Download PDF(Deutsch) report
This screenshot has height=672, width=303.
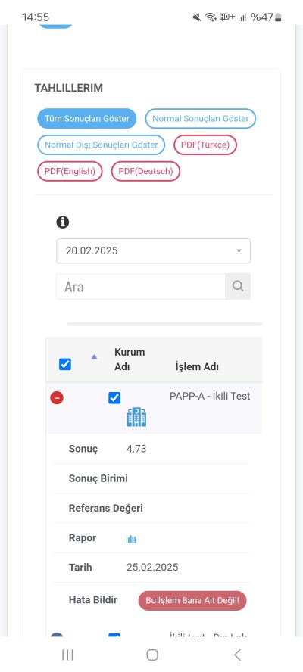click(145, 172)
